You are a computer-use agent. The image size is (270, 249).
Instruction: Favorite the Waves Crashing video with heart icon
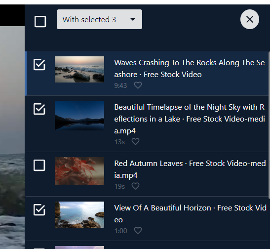click(138, 85)
